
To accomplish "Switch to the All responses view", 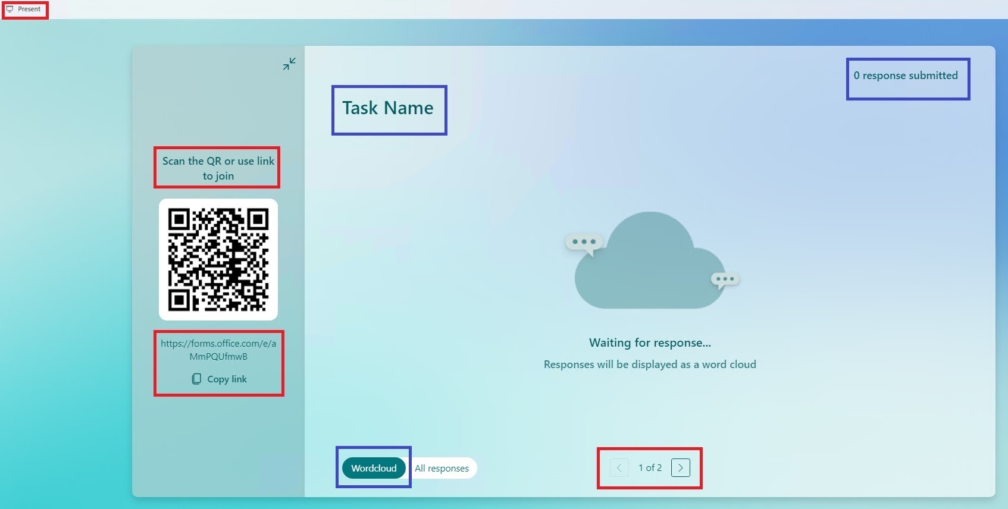I will [x=442, y=468].
